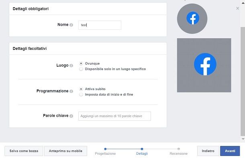This screenshot has height=158, width=245.
Task: Select the Attiva subito radio option
Action: click(81, 89)
